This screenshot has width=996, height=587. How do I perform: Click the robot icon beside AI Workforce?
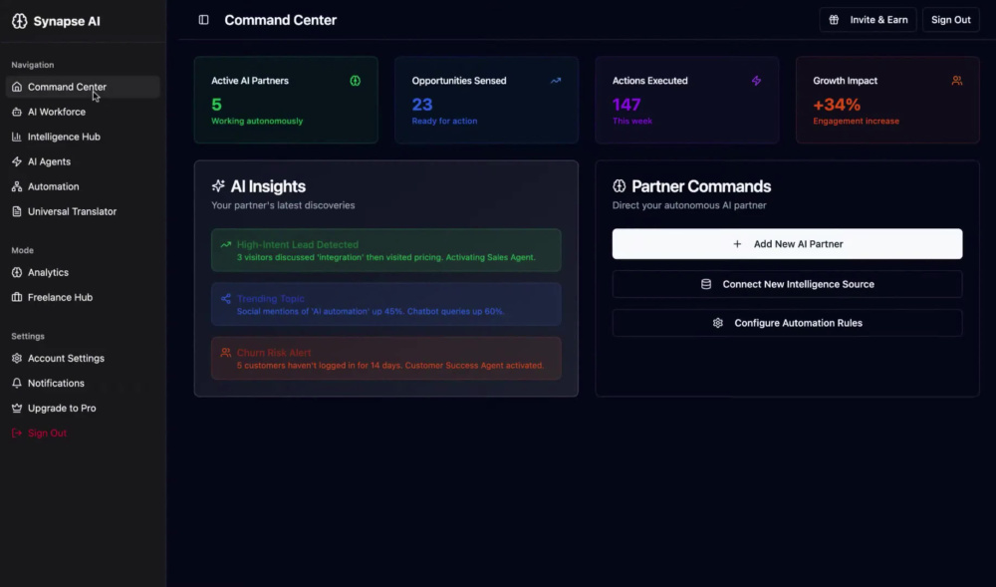tap(17, 112)
